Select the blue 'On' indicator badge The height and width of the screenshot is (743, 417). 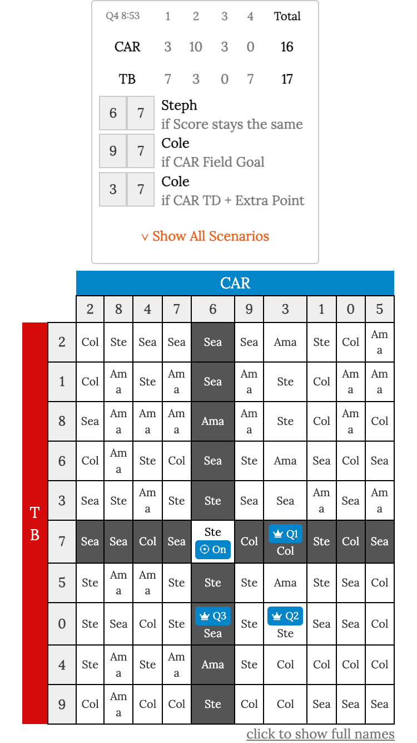pos(213,550)
